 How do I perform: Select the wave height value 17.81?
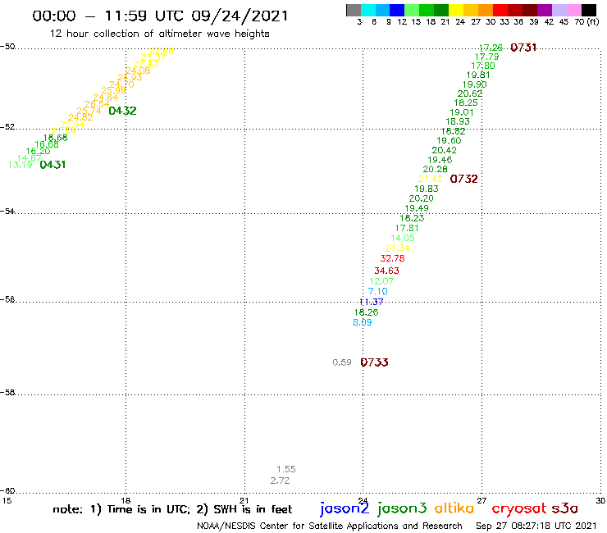pos(407,228)
